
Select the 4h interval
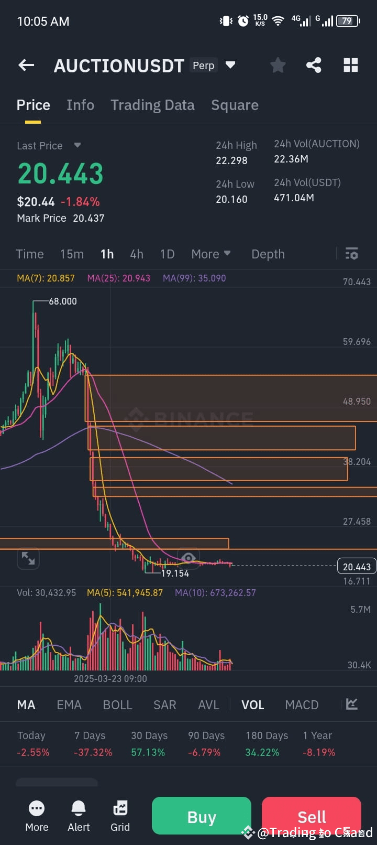[x=137, y=254]
